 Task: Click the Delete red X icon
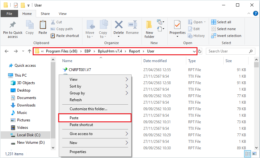[118, 25]
